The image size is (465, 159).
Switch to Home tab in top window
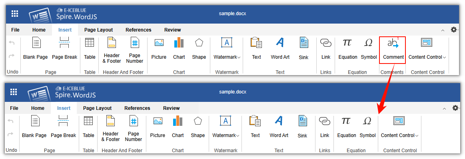click(x=39, y=30)
